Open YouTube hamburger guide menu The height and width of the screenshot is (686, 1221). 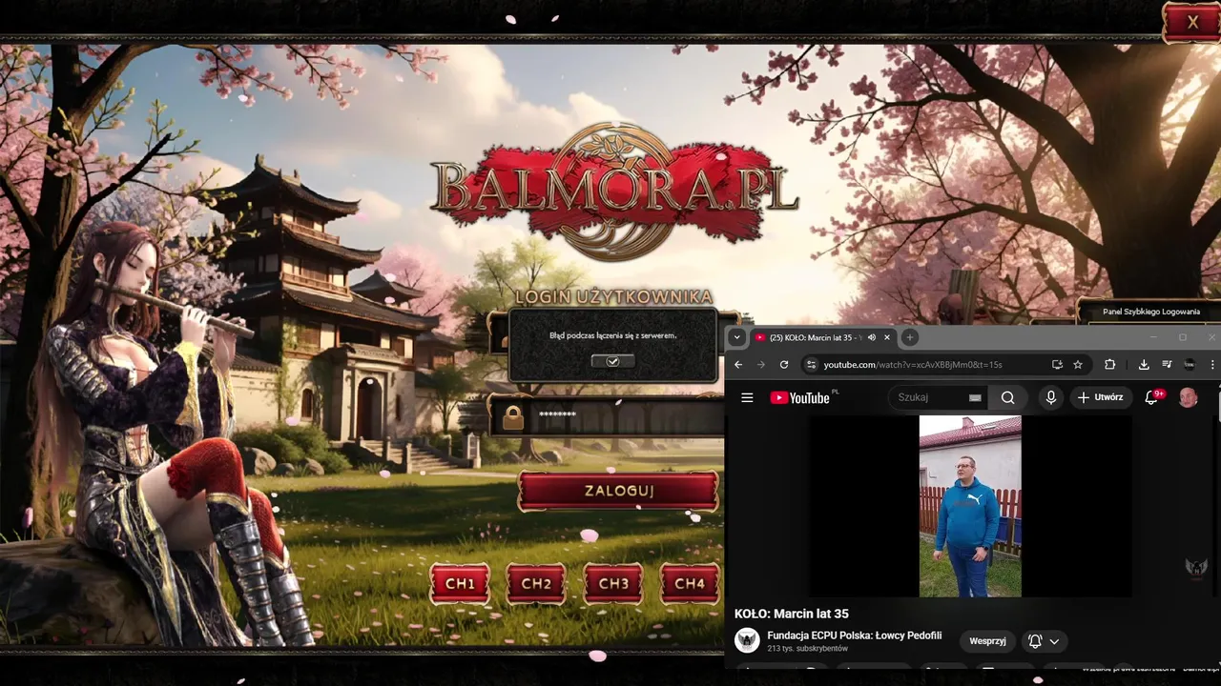[x=747, y=397]
